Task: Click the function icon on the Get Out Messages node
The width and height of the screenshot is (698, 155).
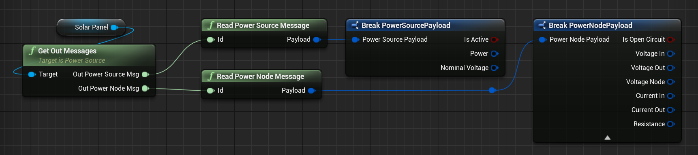Action: [32, 51]
